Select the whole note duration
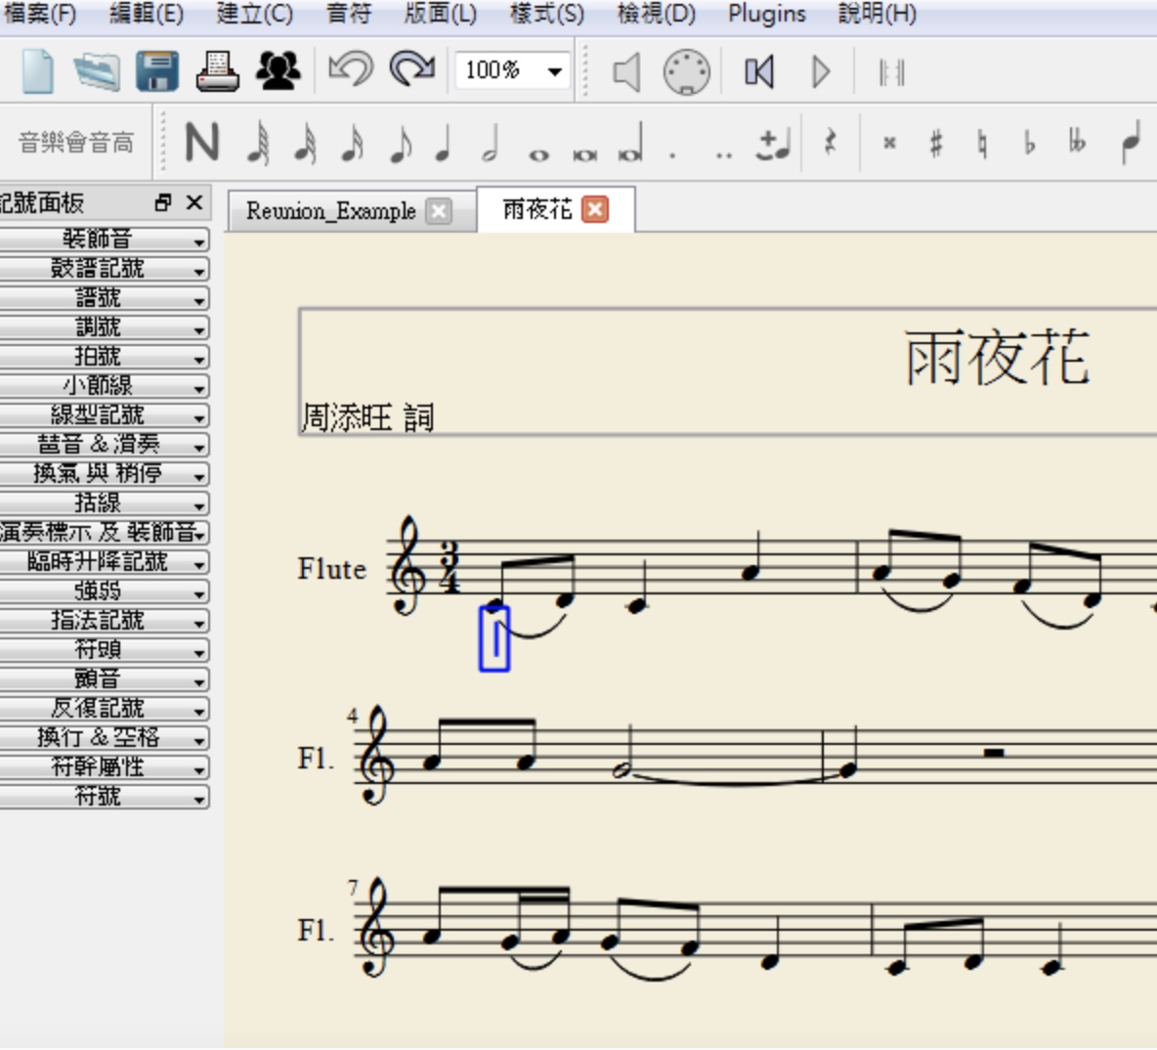The image size is (1157, 1050). click(539, 155)
